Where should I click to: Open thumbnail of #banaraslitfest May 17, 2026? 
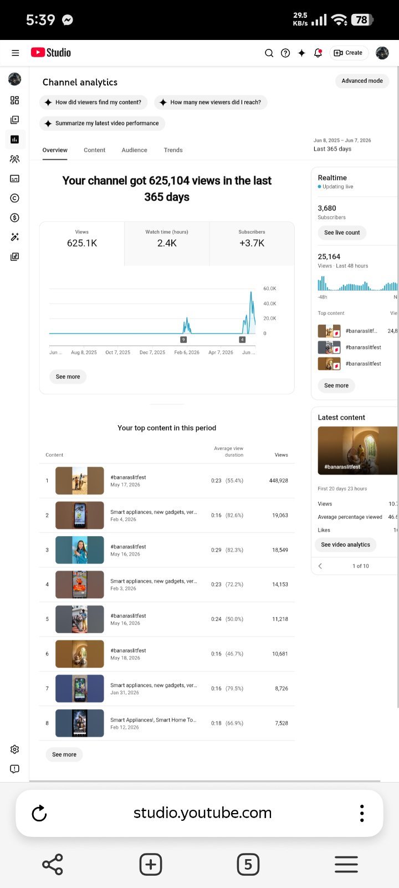pyautogui.click(x=80, y=481)
